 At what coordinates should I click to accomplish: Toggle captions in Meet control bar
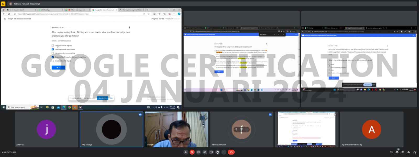click(x=199, y=152)
